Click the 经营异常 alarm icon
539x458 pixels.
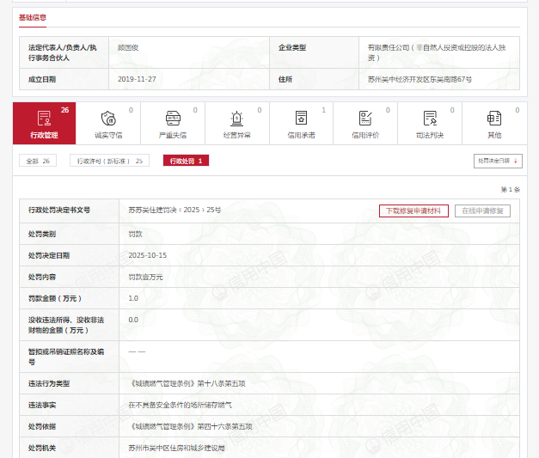236,119
